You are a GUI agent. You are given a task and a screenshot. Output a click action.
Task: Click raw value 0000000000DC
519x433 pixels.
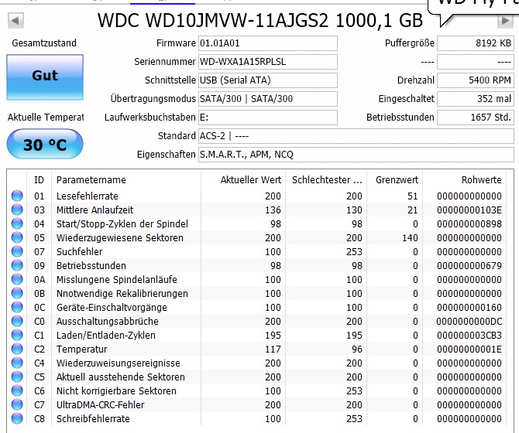coord(469,322)
